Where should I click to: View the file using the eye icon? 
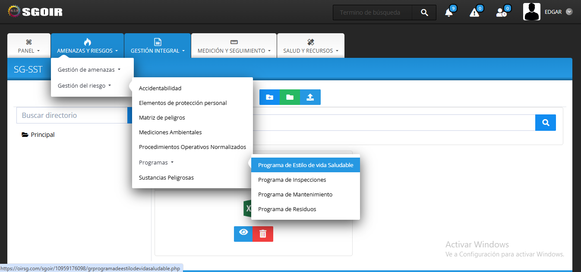coord(243,234)
